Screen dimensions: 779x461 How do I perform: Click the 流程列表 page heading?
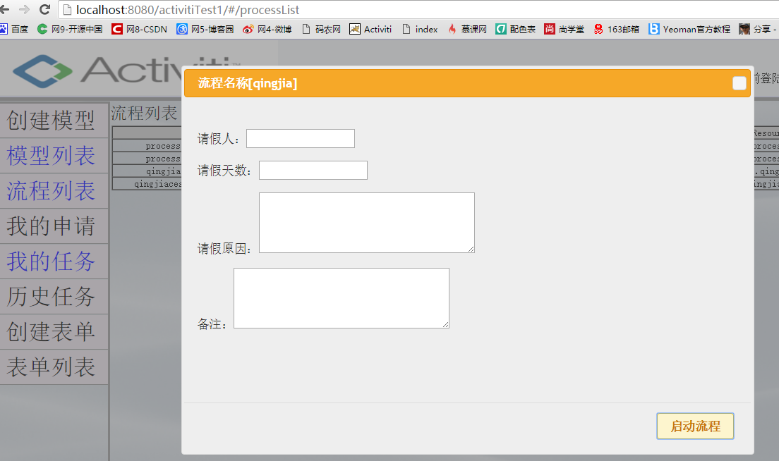pos(144,113)
